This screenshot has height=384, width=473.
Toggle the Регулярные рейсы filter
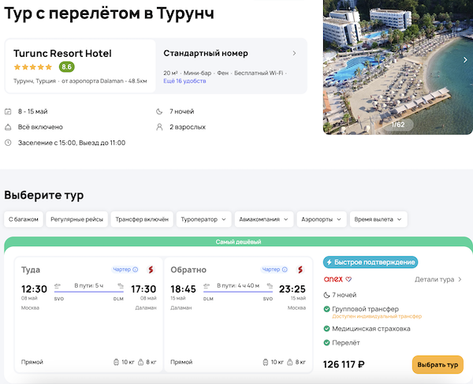tap(76, 219)
